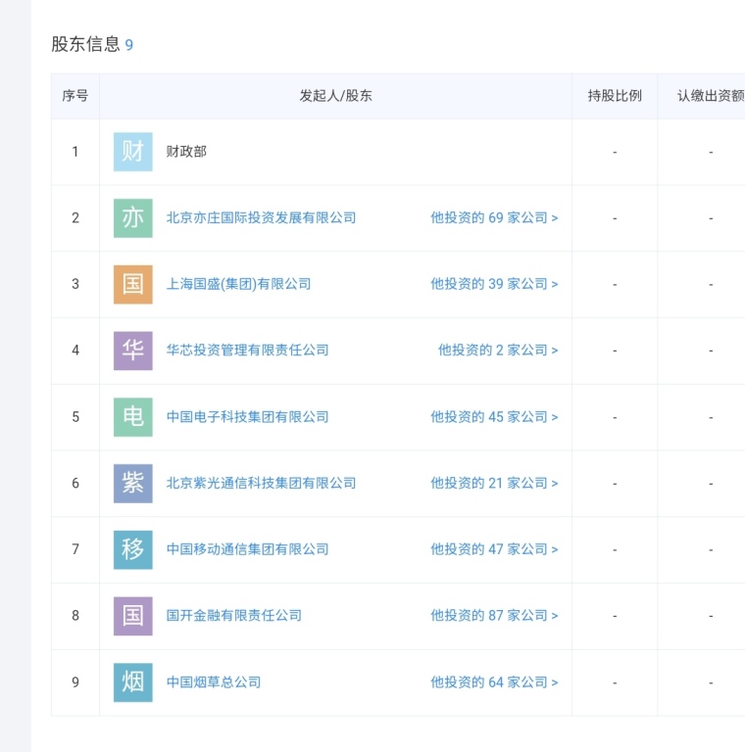The image size is (745, 752).
Task: Open 华芯投资管理有限责任公司 link
Action: (247, 351)
